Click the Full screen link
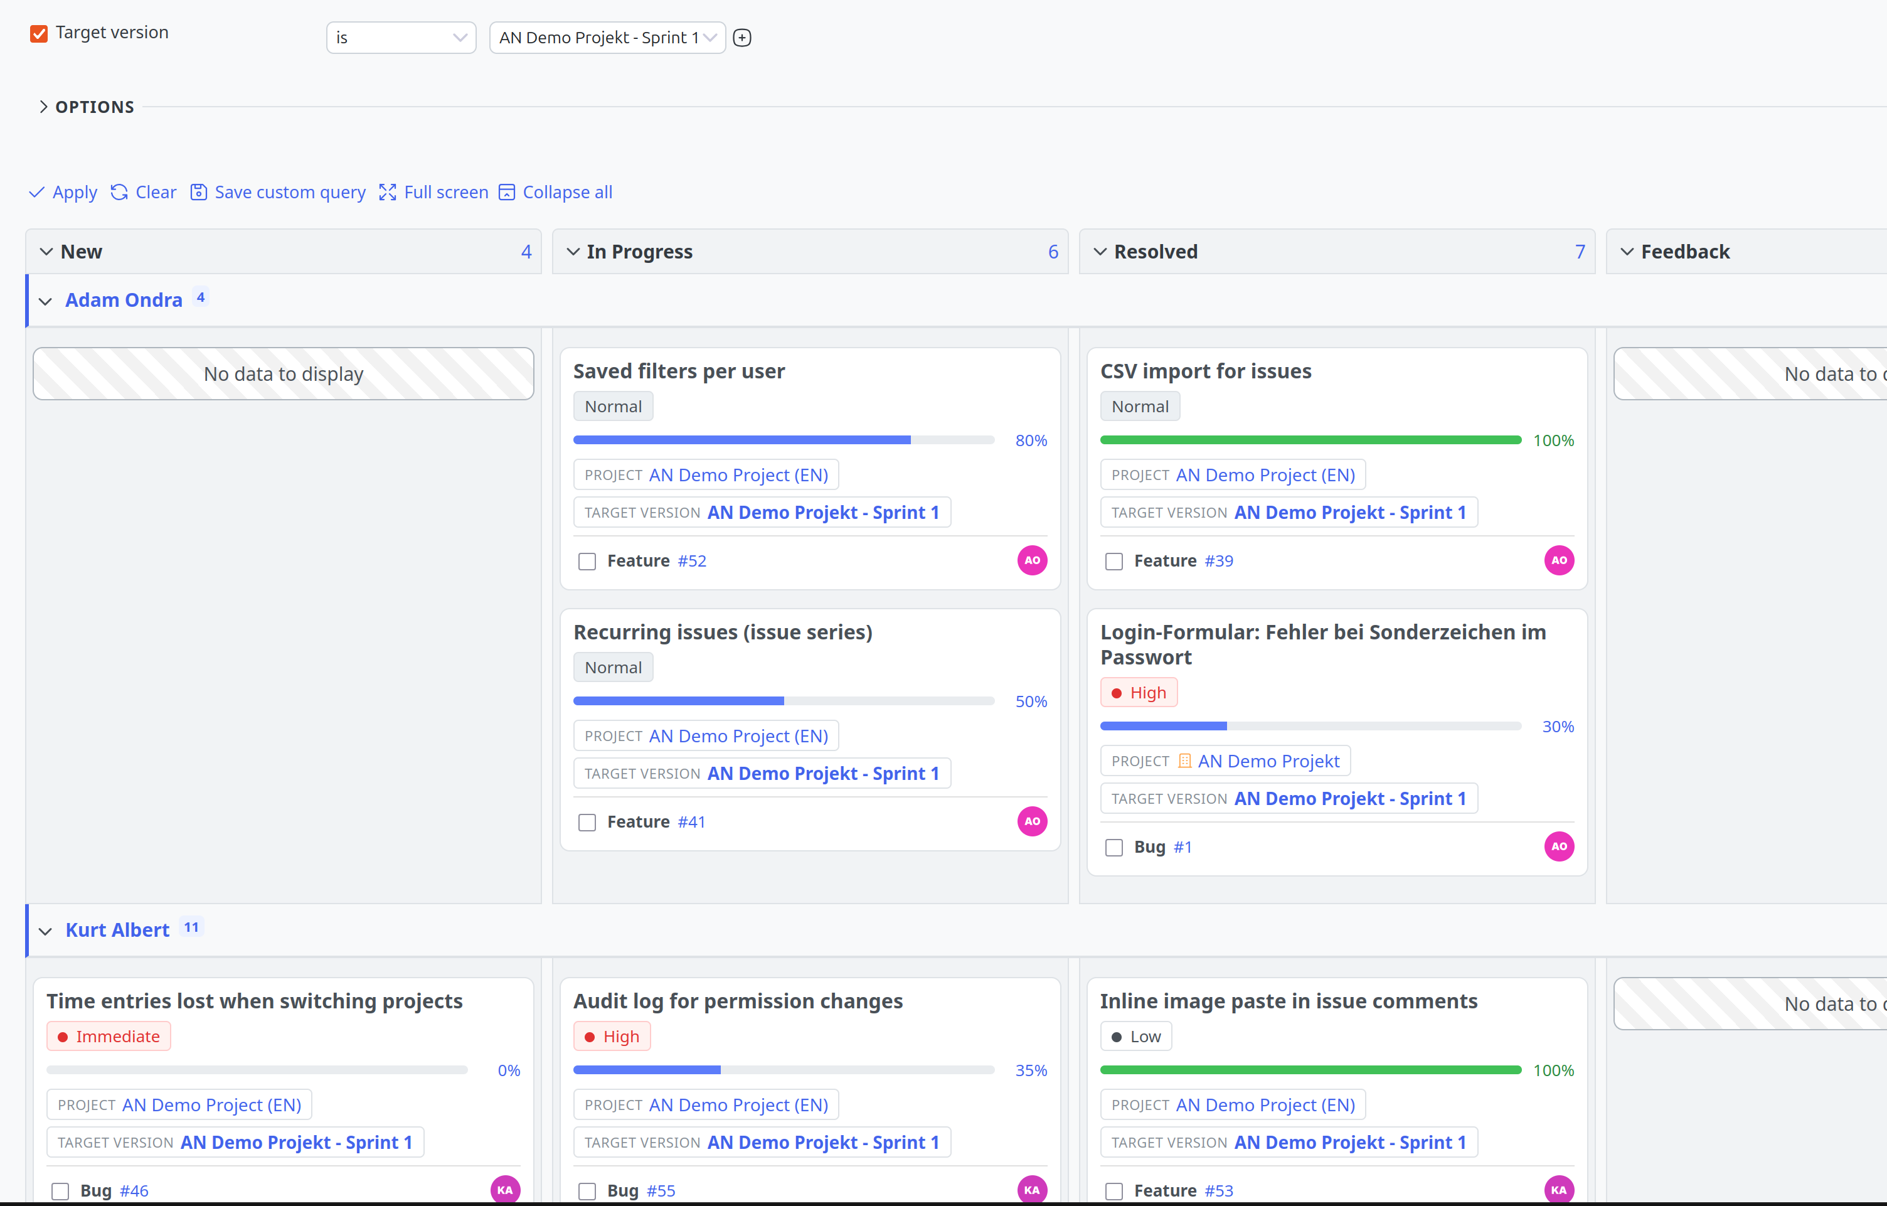Image resolution: width=1887 pixels, height=1206 pixels. 446,192
